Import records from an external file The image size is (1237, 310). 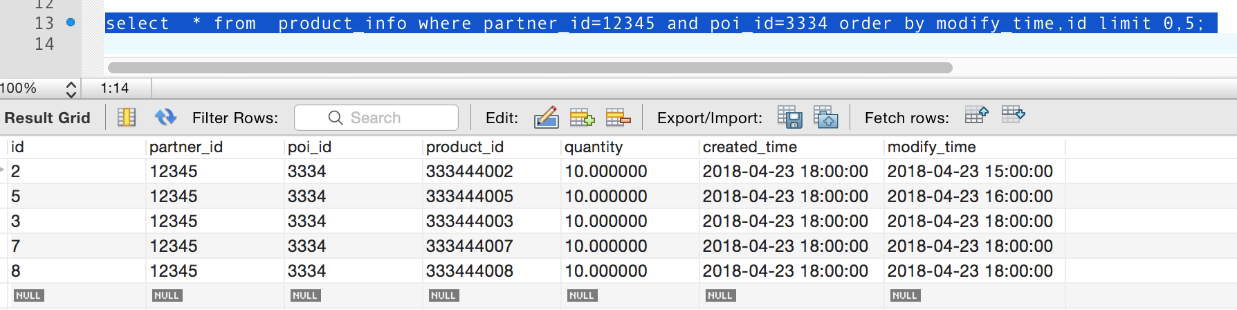point(825,117)
